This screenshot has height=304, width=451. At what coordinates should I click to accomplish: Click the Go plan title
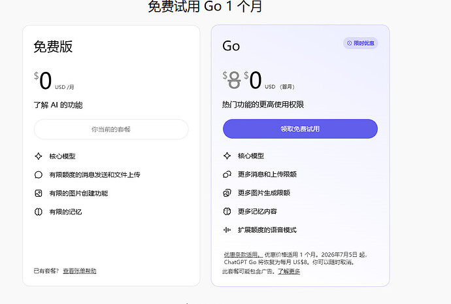pyautogui.click(x=231, y=46)
